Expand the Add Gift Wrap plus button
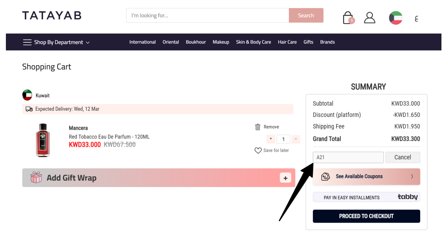 pyautogui.click(x=285, y=178)
